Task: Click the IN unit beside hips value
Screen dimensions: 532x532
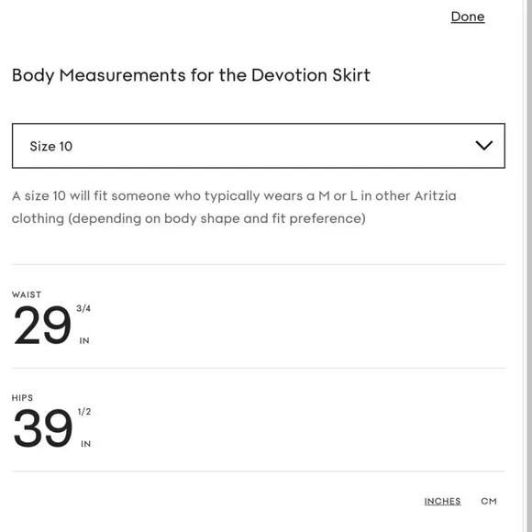Action: pyautogui.click(x=86, y=444)
